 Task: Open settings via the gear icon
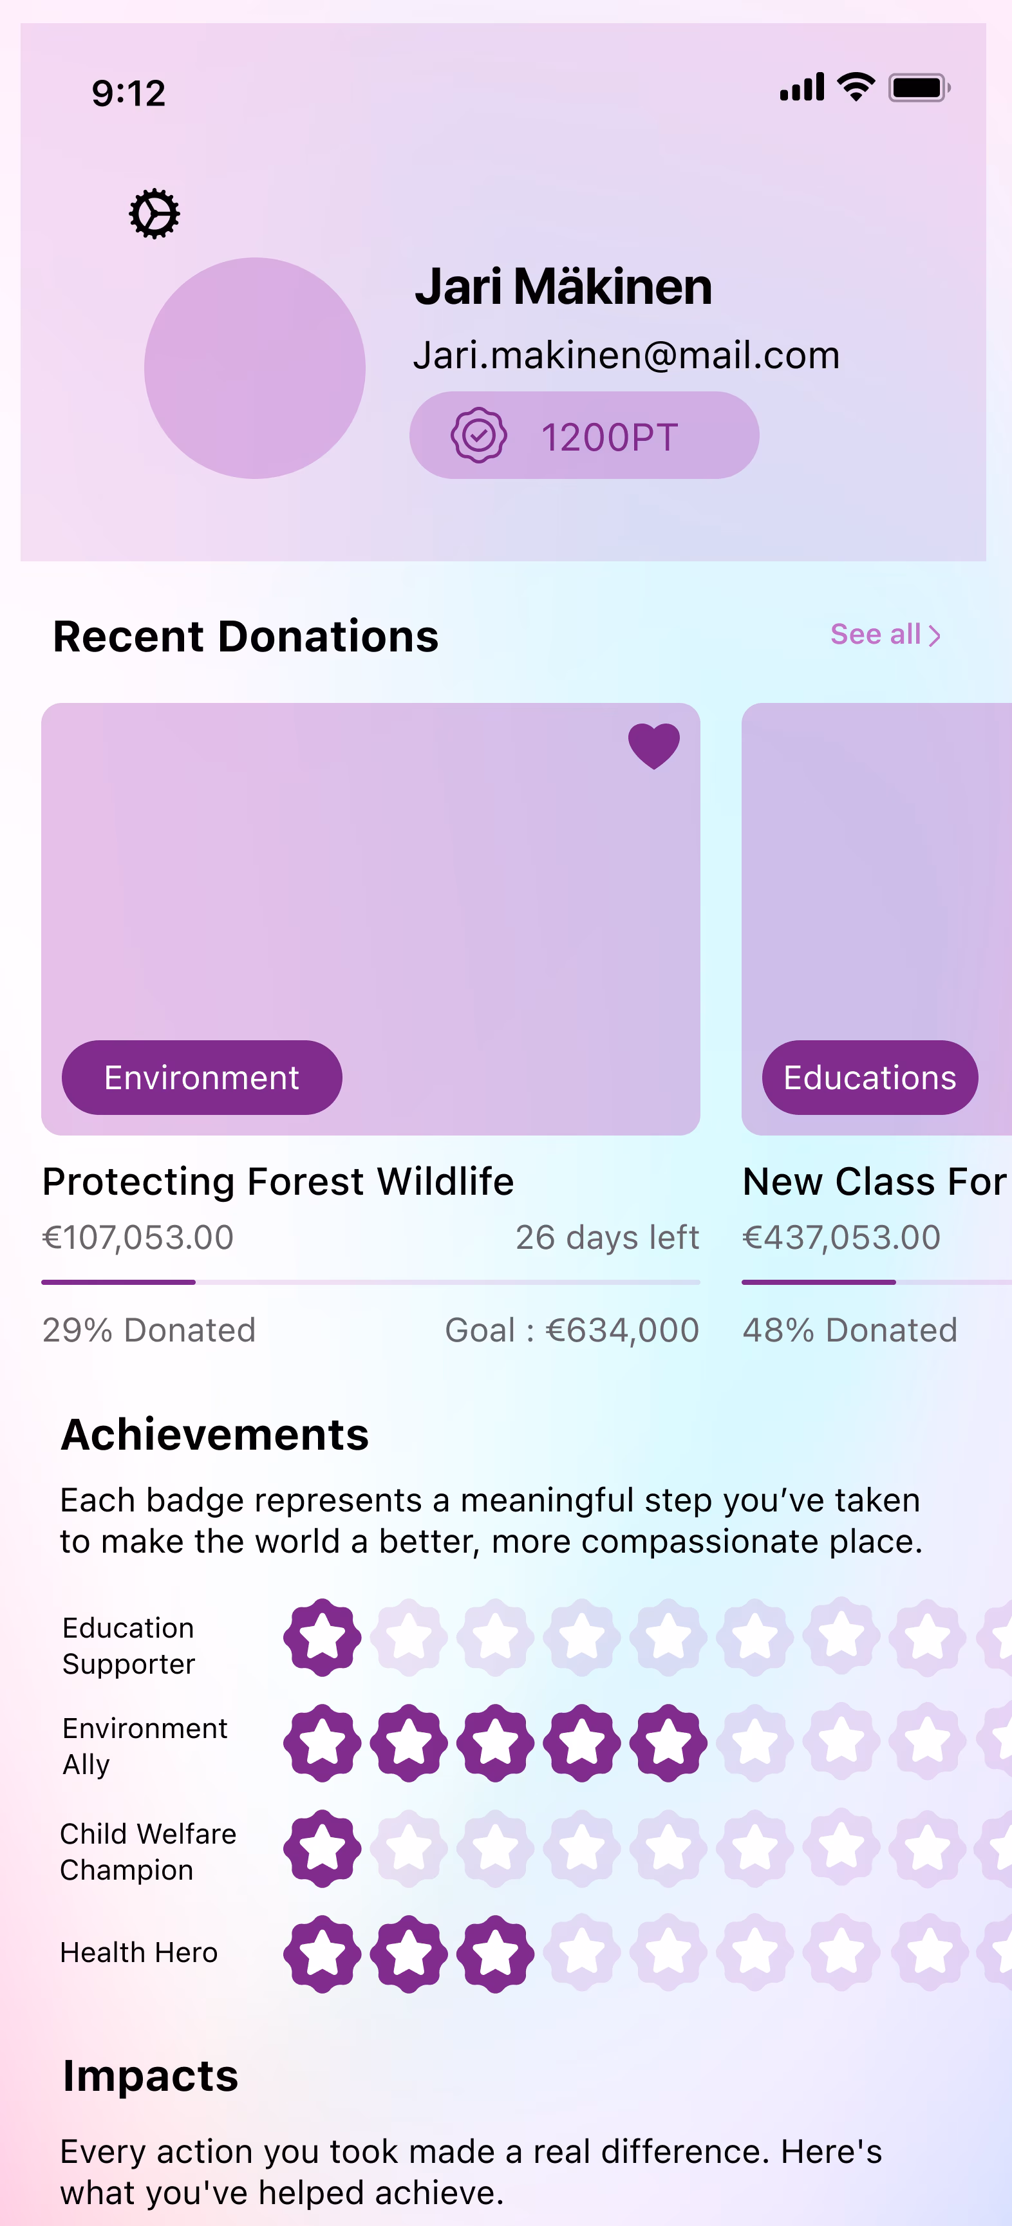tap(154, 214)
